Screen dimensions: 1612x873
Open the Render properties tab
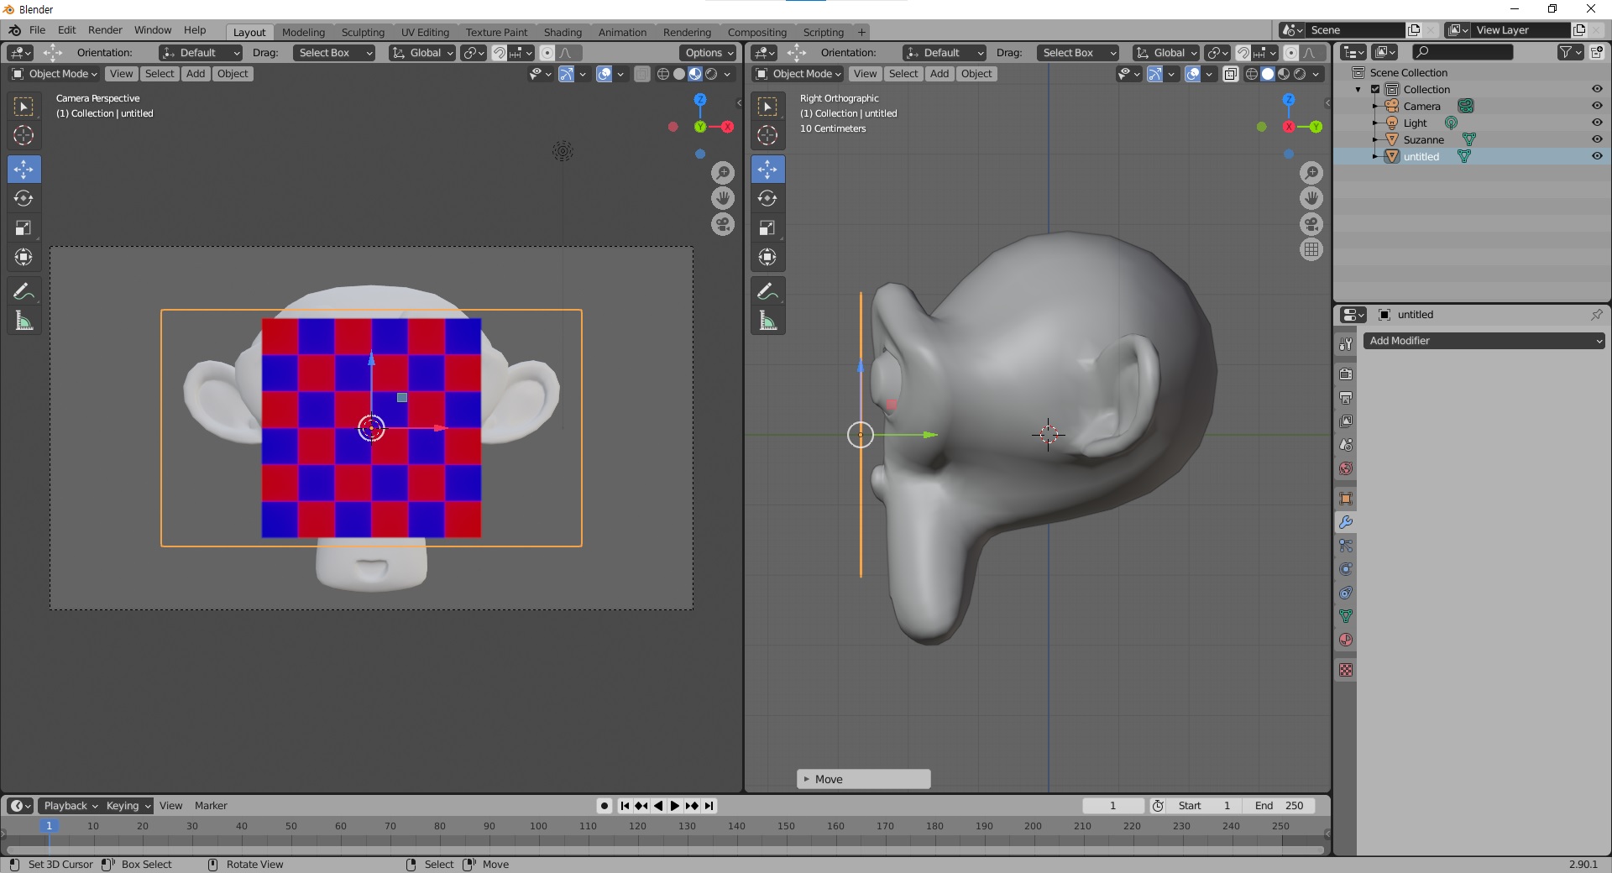(1346, 374)
